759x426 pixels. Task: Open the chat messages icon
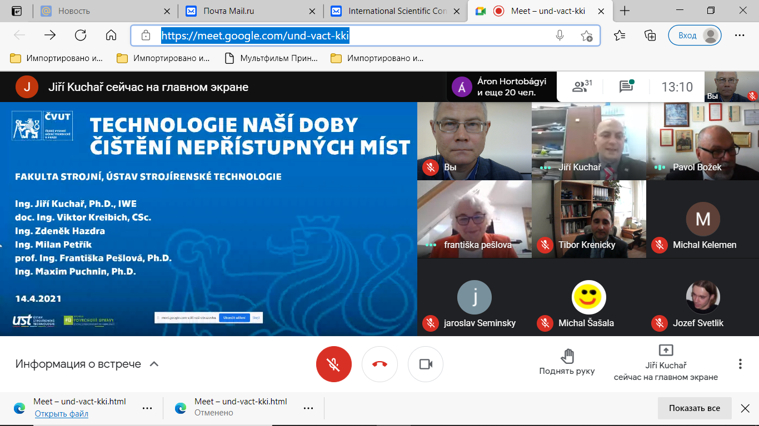click(x=627, y=87)
